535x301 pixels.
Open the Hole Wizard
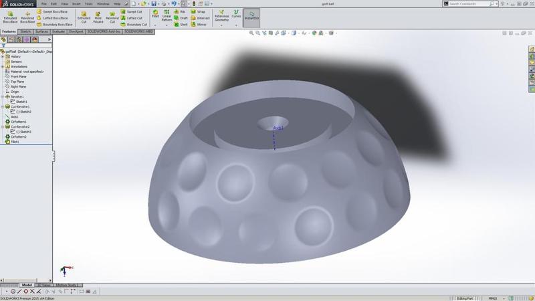tap(98, 17)
